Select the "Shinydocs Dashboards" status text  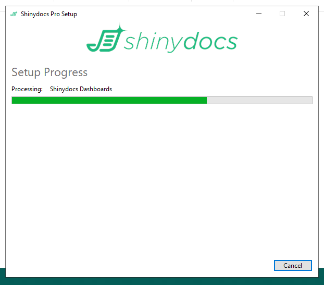[81, 89]
